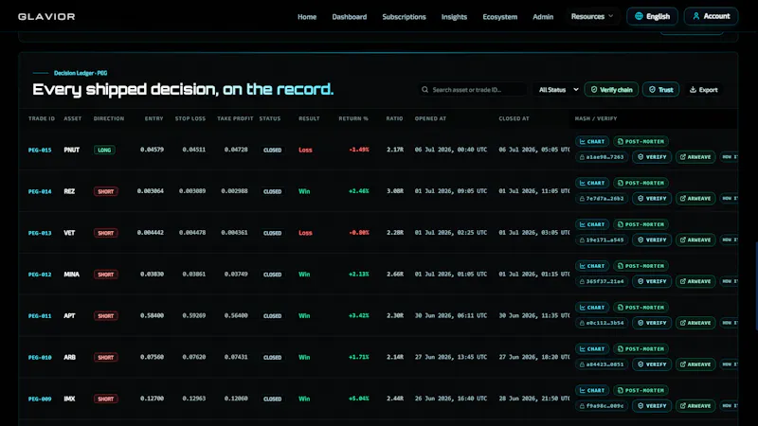The height and width of the screenshot is (426, 758).
Task: Click the e0c112…3b54 hash lock chip
Action: [602, 323]
